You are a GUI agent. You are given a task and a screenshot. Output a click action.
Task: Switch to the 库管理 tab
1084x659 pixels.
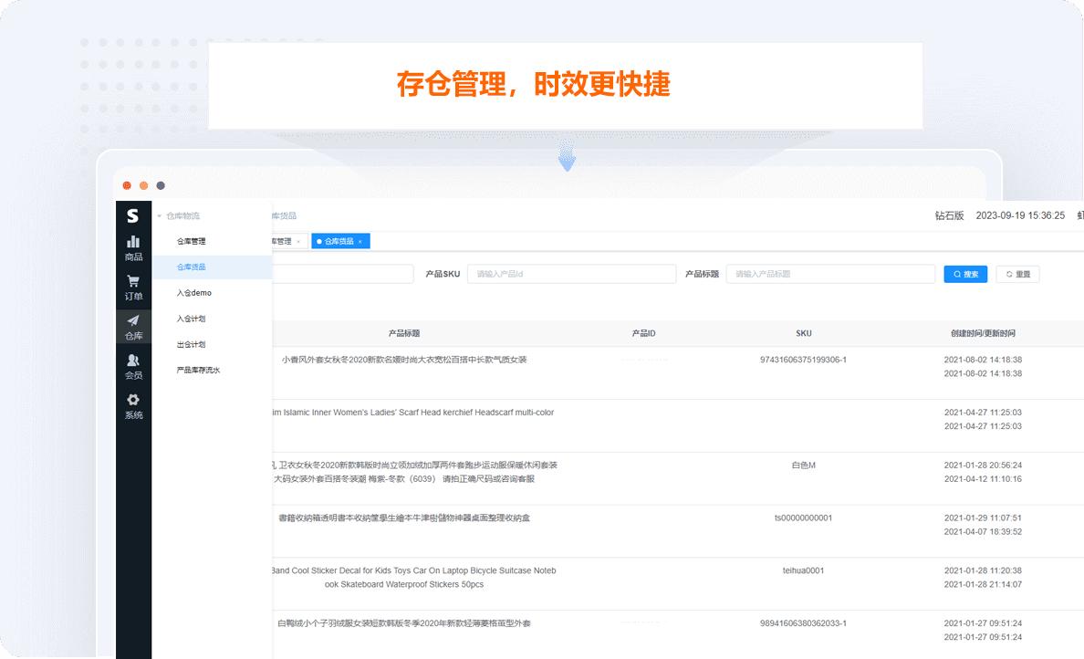pos(282,241)
